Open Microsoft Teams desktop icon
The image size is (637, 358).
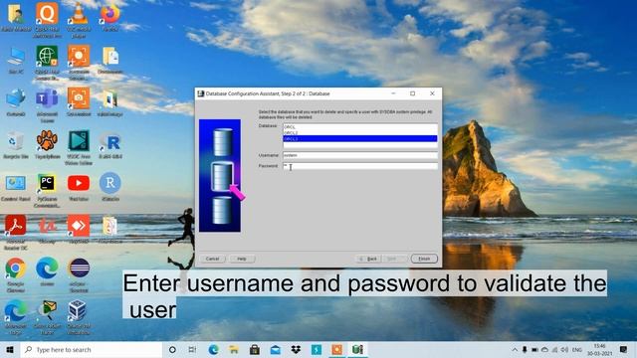(47, 104)
